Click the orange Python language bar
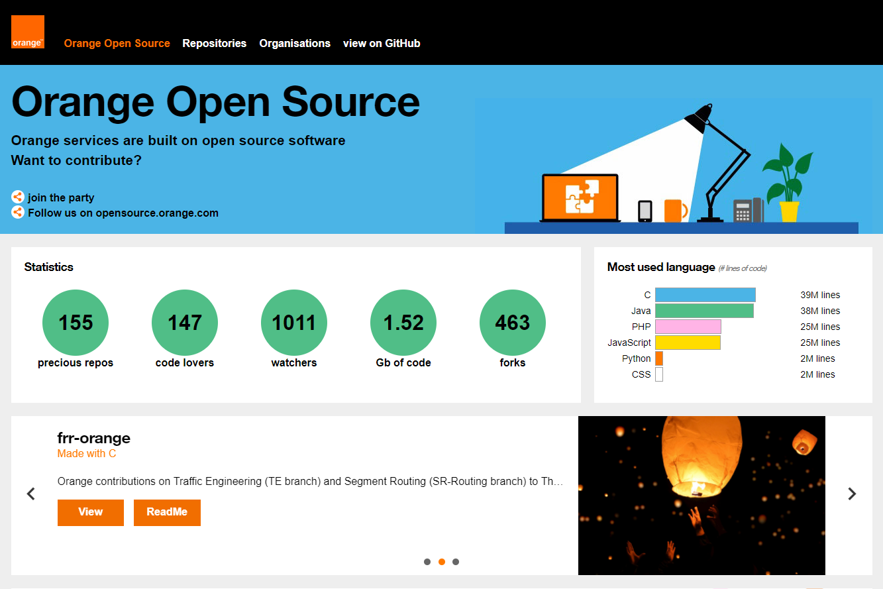 659,358
